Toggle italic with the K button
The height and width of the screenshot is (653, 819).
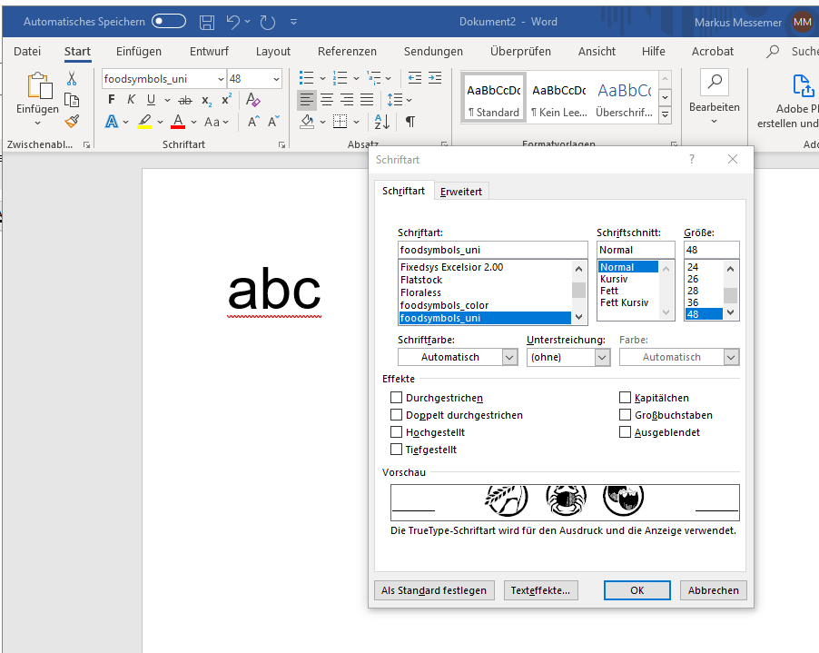click(x=131, y=99)
